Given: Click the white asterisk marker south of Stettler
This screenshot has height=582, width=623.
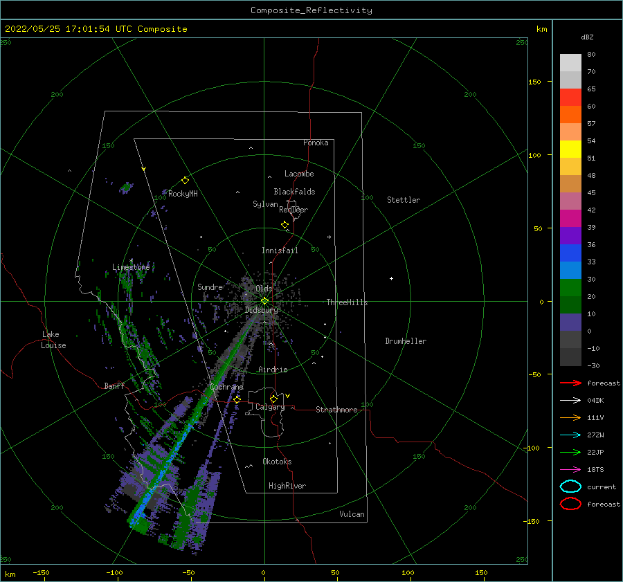Looking at the screenshot, I should pos(329,237).
